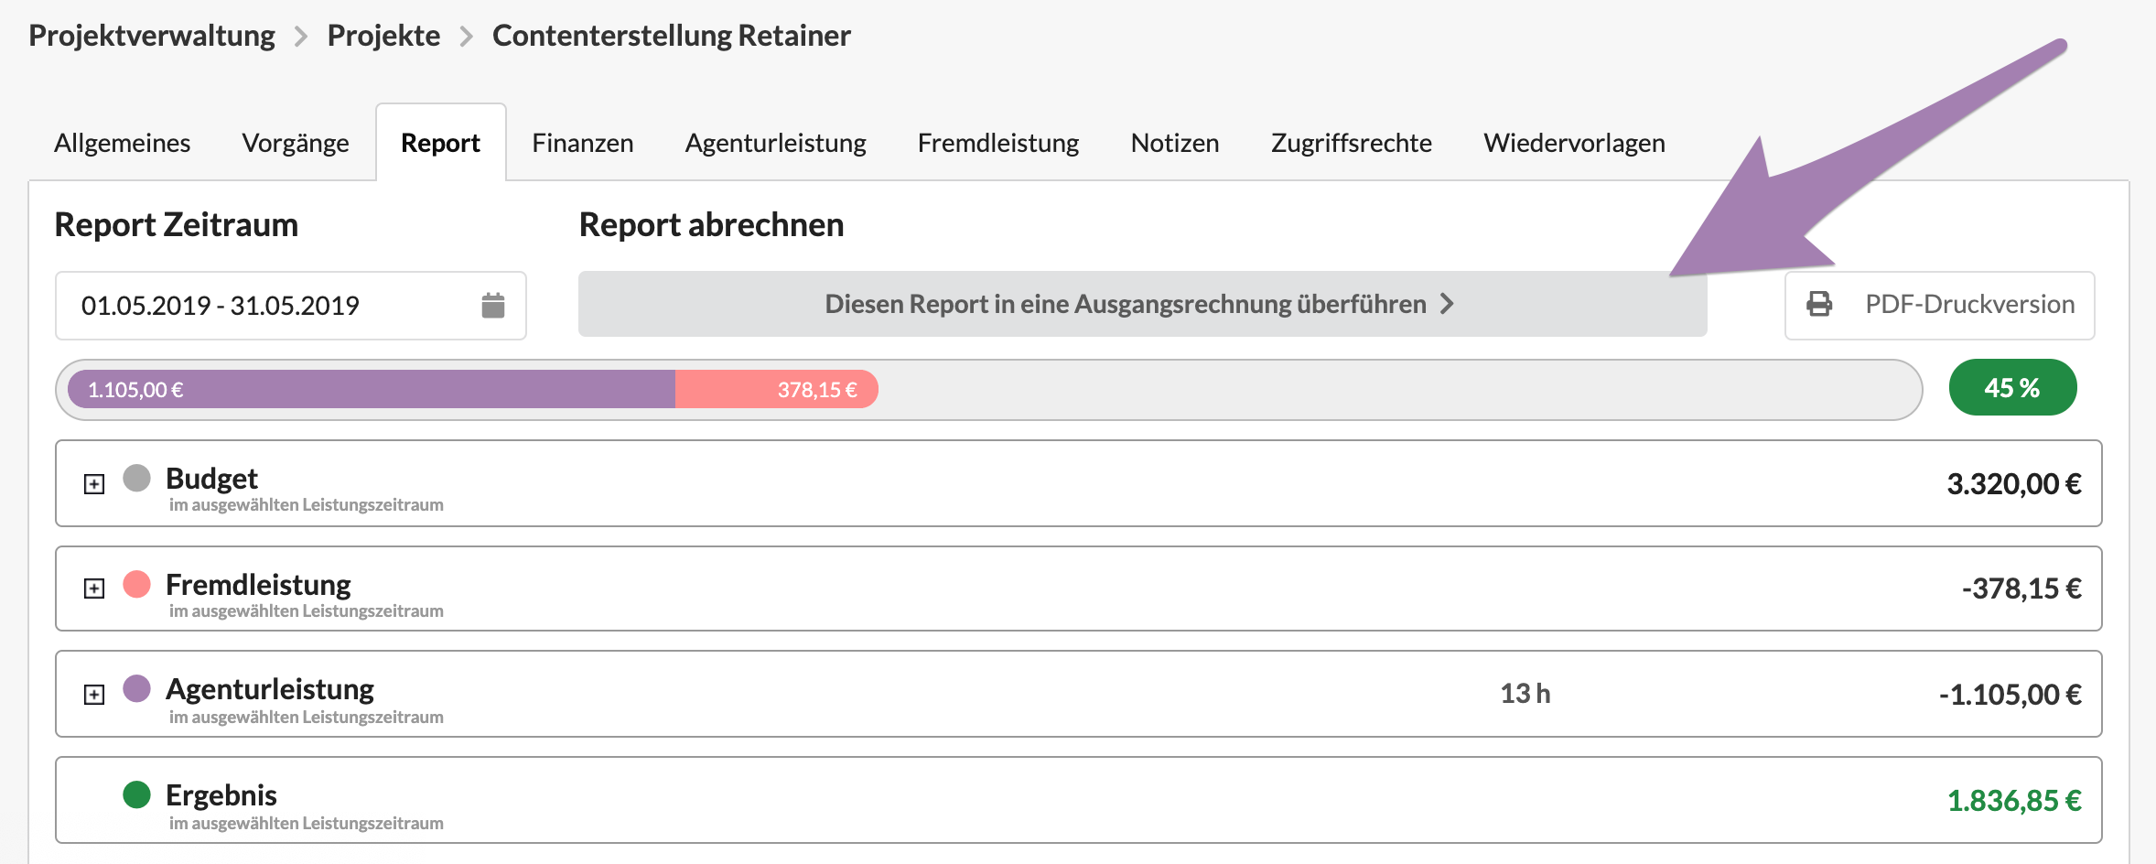The image size is (2156, 864).
Task: Click the red Fremdleistung status dot
Action: point(136,584)
